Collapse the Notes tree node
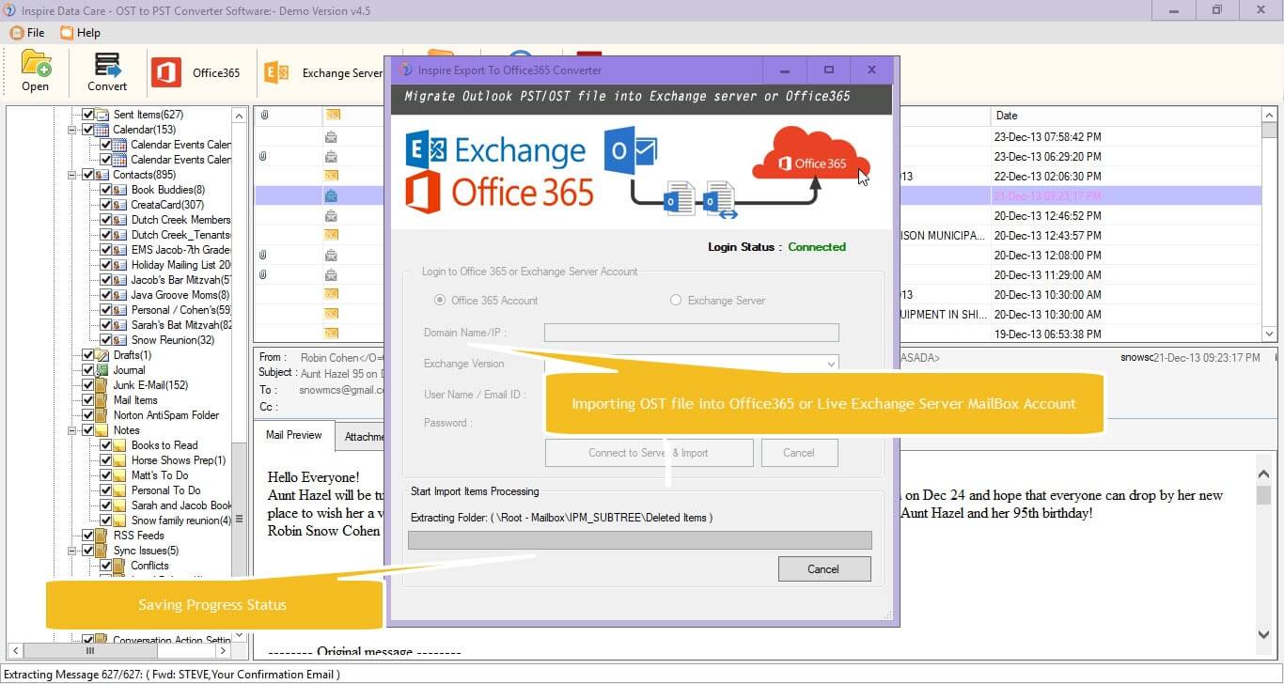 pyautogui.click(x=72, y=430)
